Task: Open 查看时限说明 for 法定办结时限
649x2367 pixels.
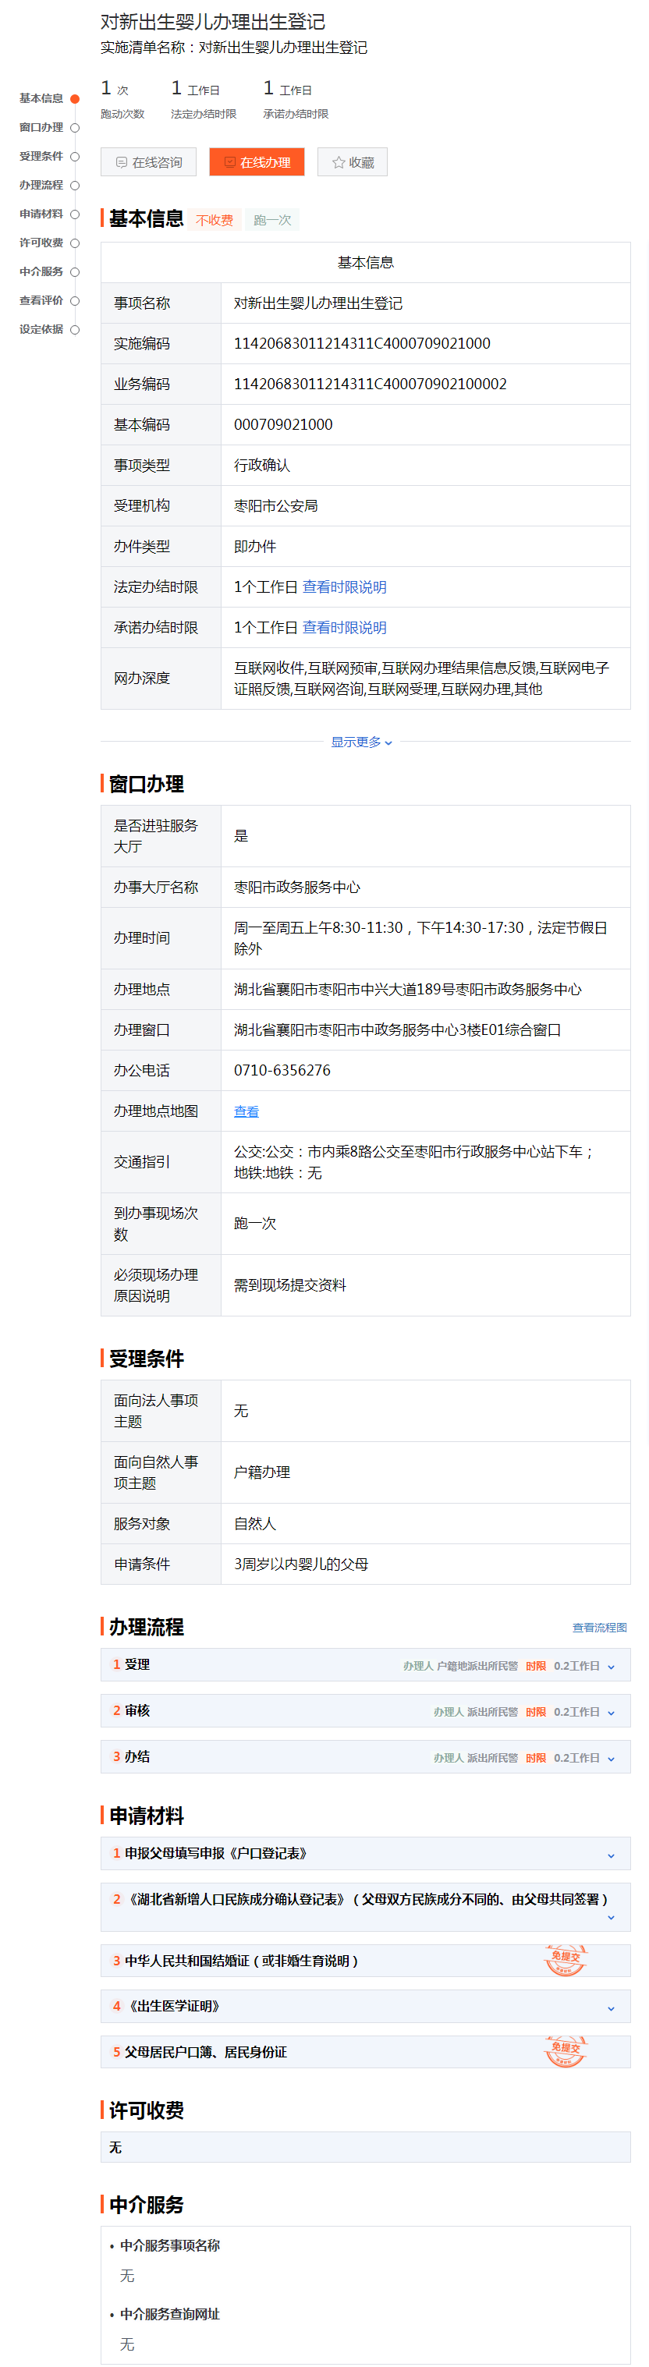Action: click(x=344, y=587)
